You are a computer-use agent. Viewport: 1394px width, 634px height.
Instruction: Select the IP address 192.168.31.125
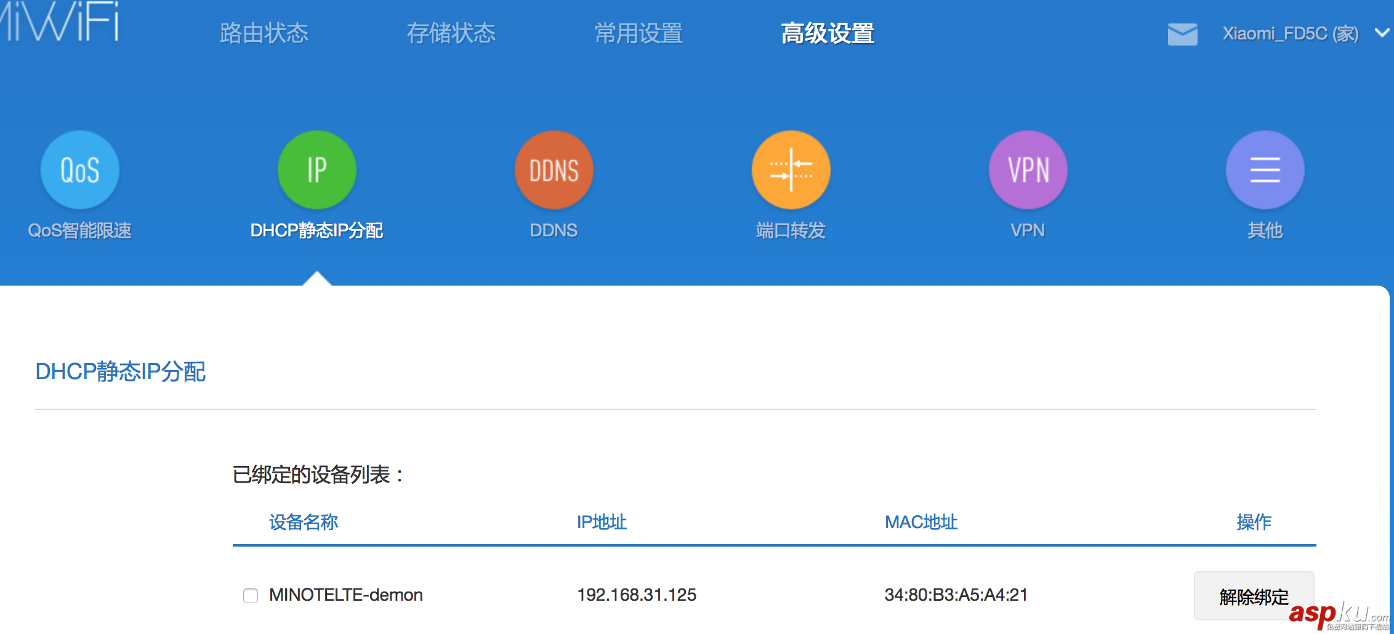pyautogui.click(x=637, y=595)
